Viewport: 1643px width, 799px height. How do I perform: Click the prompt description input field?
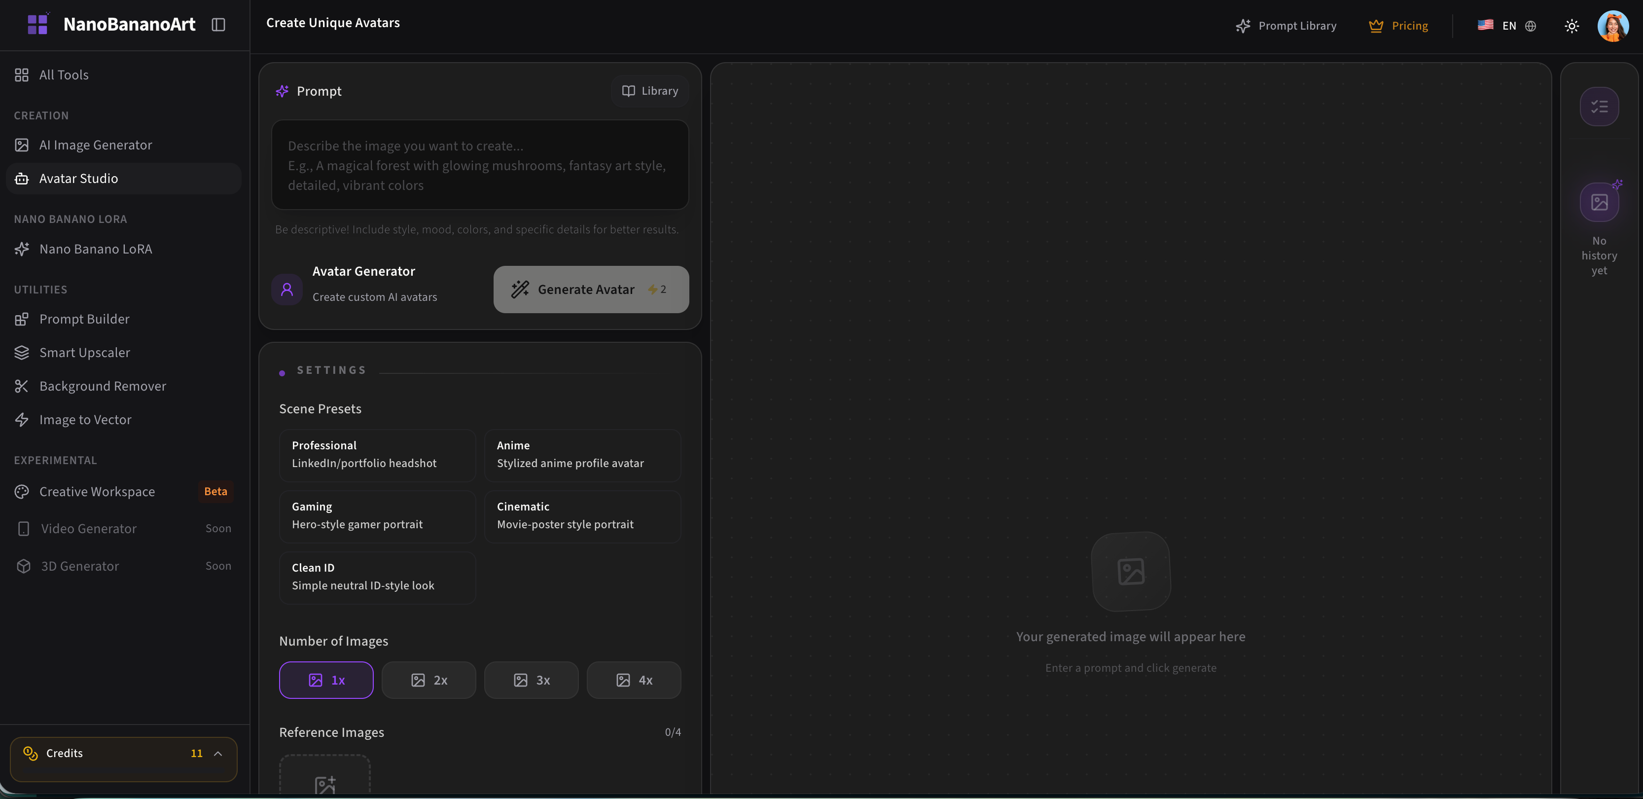tap(480, 165)
